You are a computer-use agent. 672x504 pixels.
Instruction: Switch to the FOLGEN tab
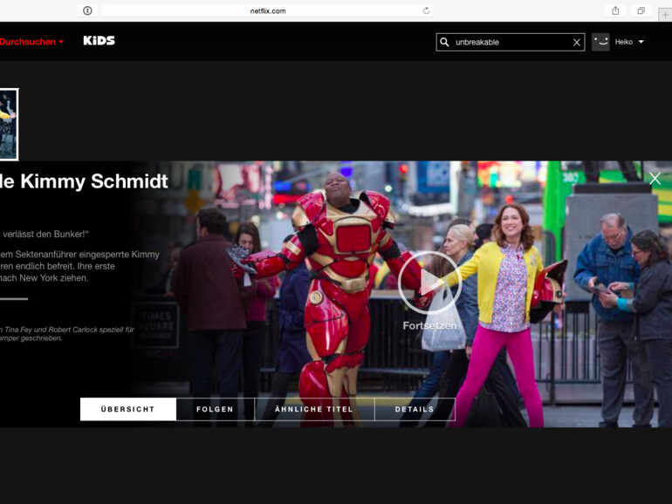[216, 409]
